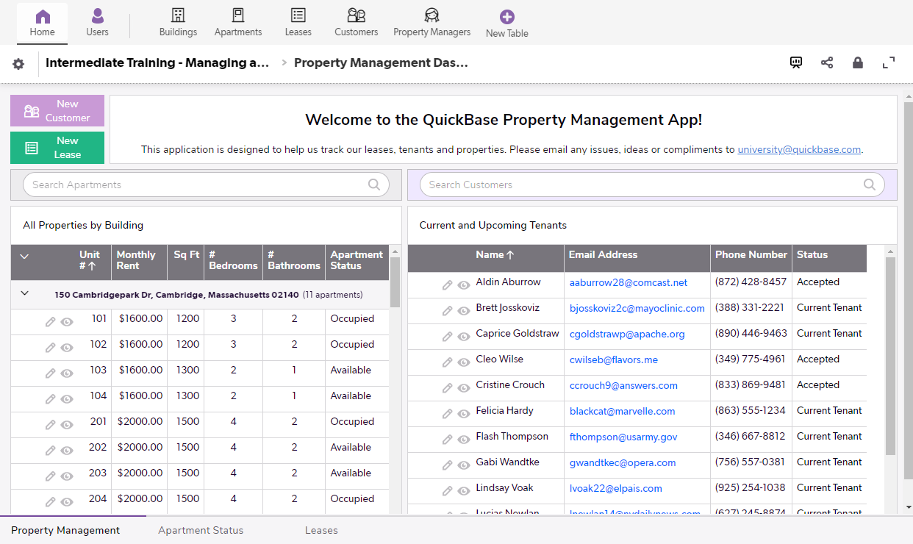This screenshot has height=544, width=913.
Task: View apartment 203 via eye icon
Action: 67,476
